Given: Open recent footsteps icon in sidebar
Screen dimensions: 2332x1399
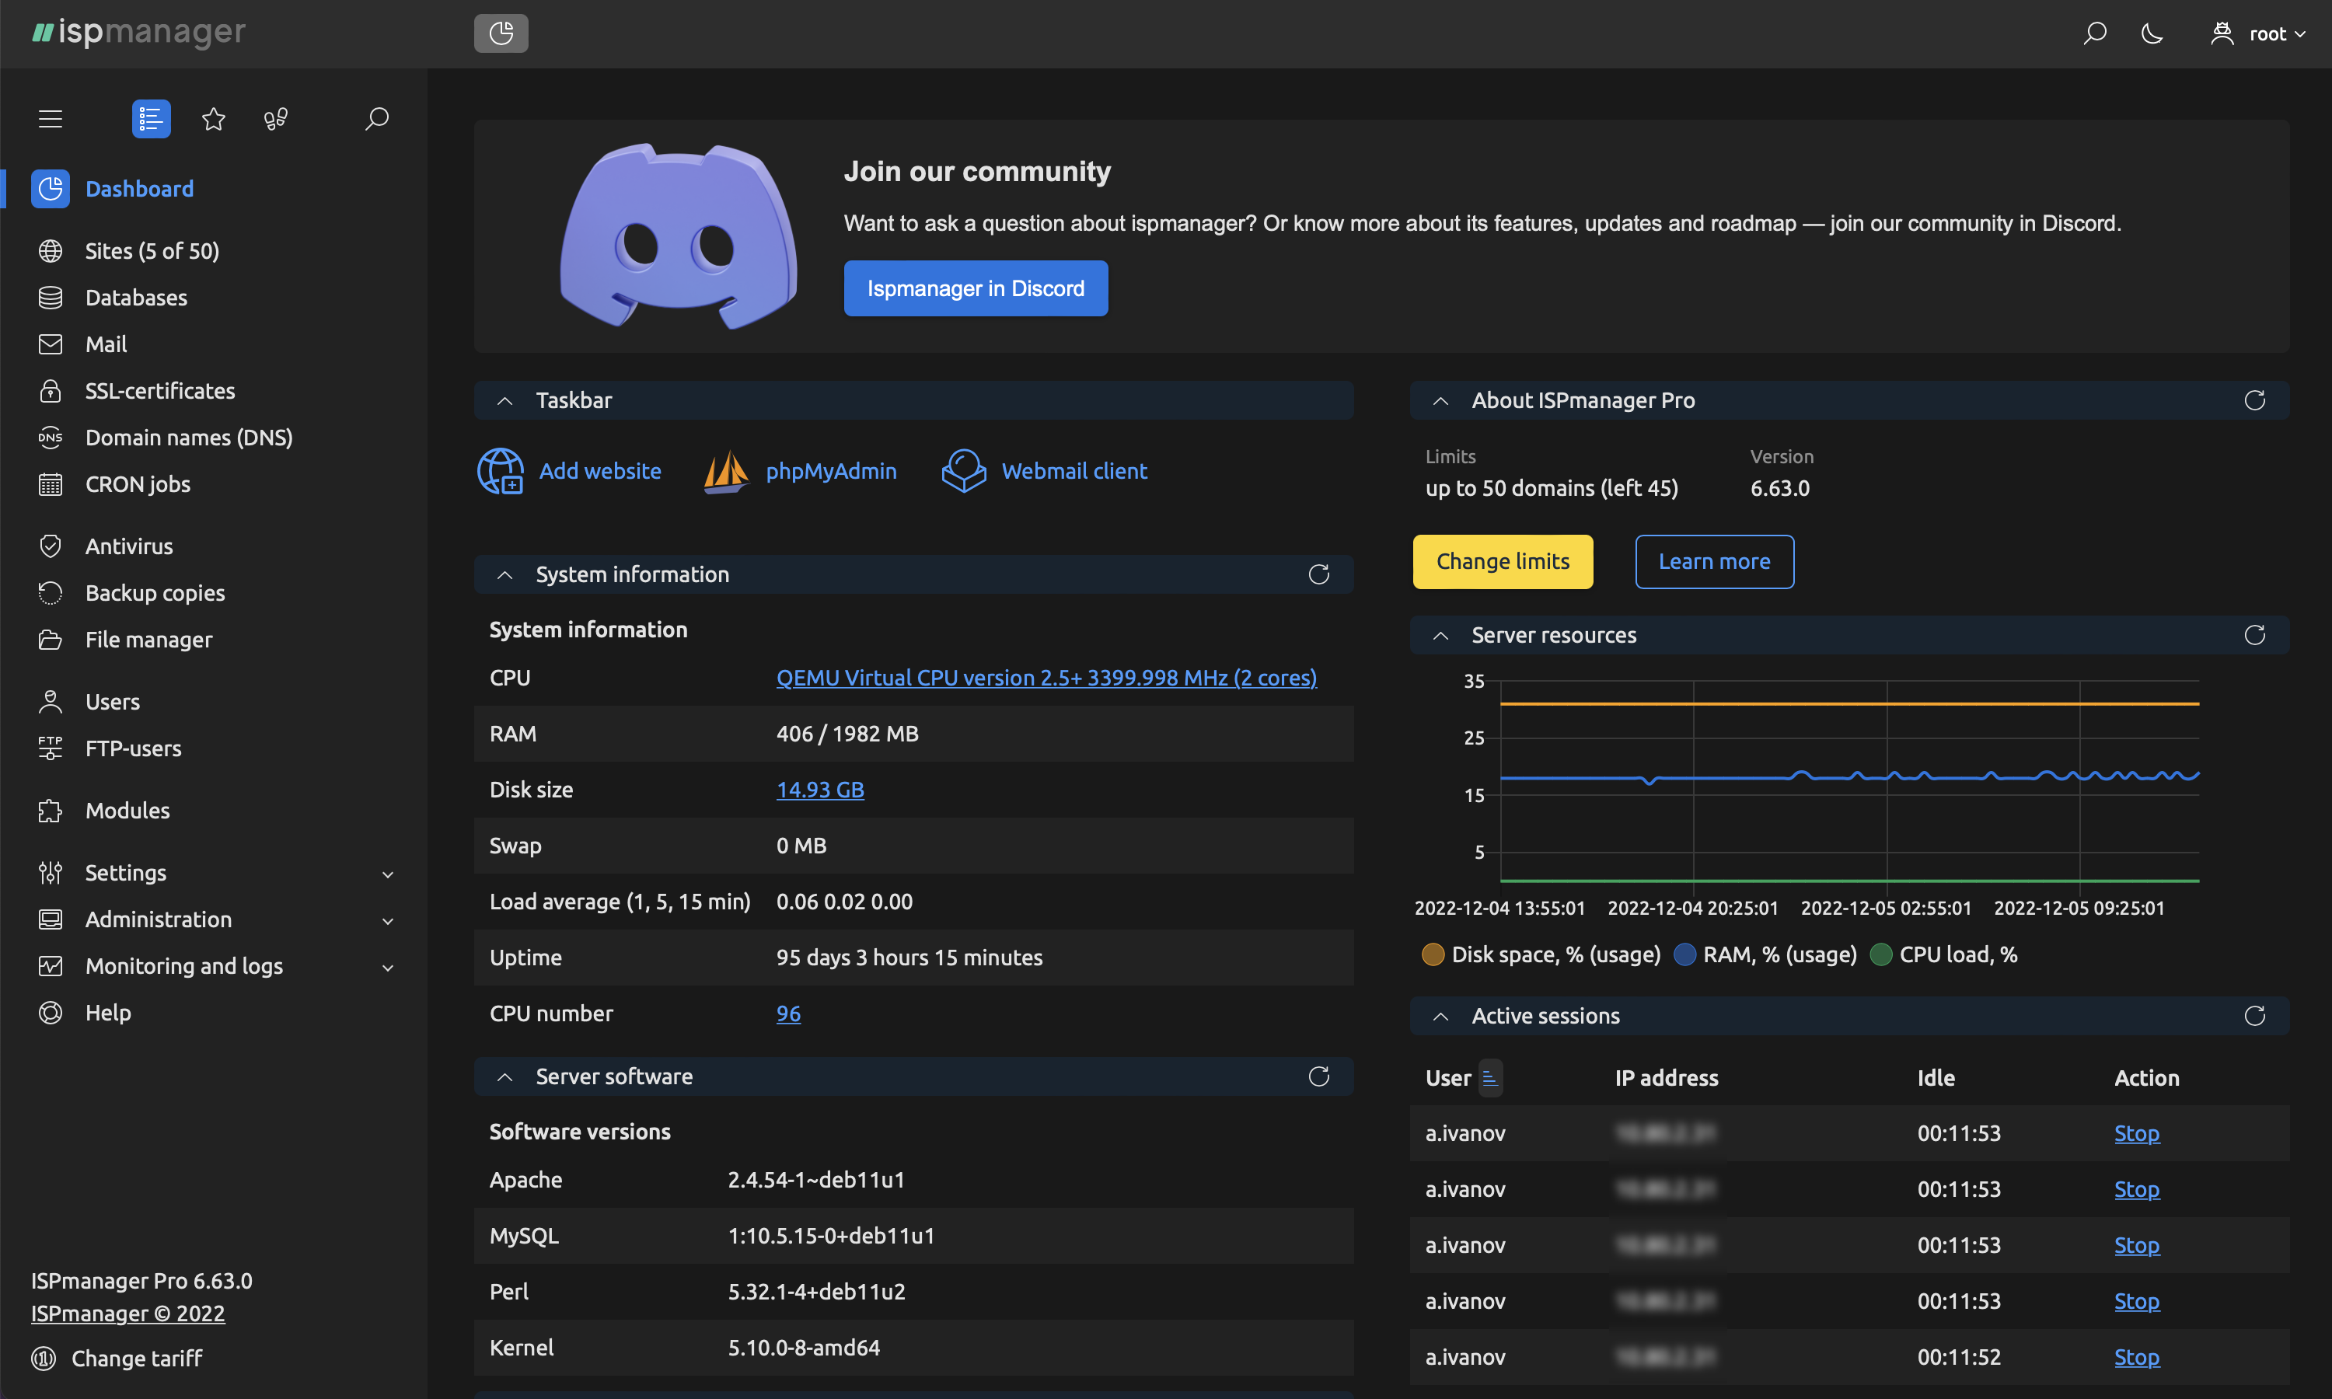Looking at the screenshot, I should pos(275,119).
